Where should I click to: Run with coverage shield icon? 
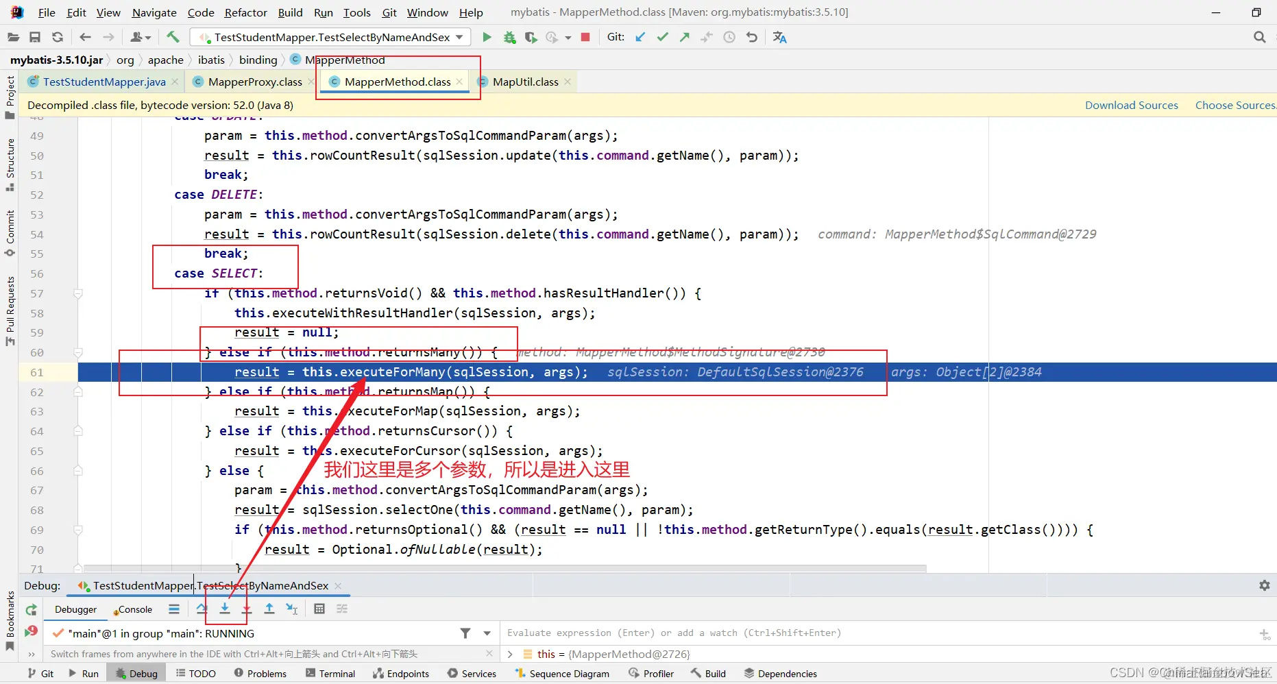(531, 37)
